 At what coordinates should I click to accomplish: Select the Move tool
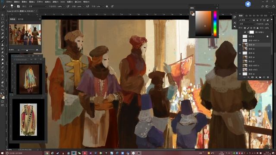point(3,15)
